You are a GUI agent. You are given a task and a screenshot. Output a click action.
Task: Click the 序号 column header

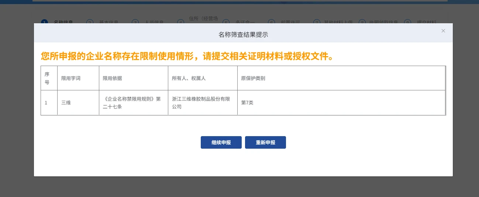[x=47, y=78]
